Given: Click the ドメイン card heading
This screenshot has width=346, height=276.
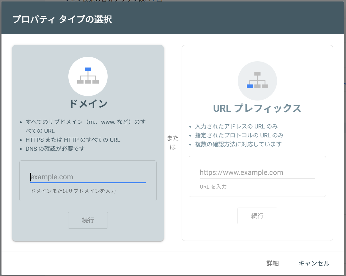Looking at the screenshot, I should tap(88, 104).
